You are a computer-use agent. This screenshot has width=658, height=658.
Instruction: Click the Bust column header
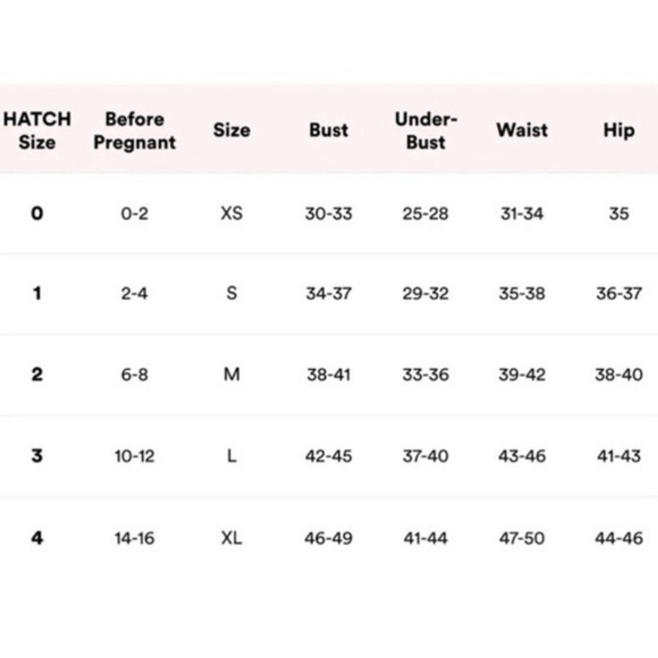click(x=329, y=130)
